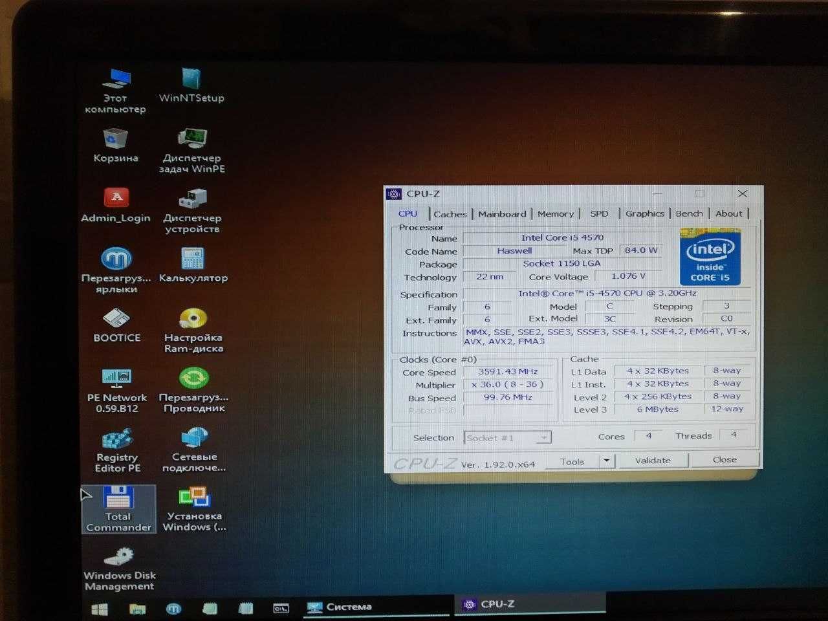Click the Validate button
Screen dimensions: 828x621
click(653, 461)
